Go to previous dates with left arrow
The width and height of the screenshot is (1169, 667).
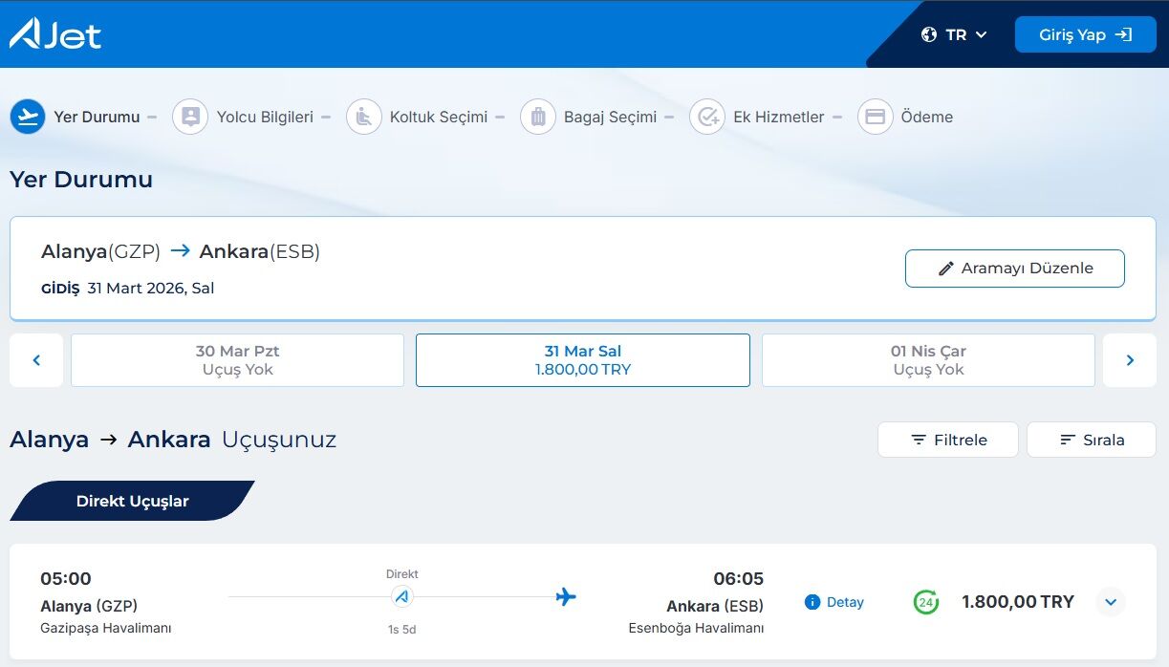click(36, 360)
